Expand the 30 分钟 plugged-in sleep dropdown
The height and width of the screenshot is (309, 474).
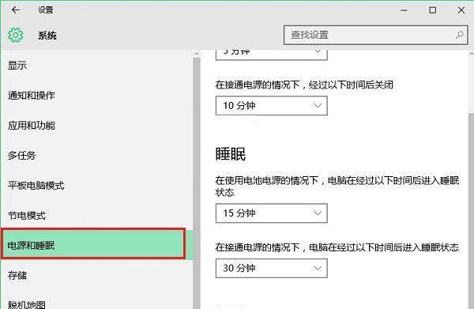pyautogui.click(x=272, y=268)
